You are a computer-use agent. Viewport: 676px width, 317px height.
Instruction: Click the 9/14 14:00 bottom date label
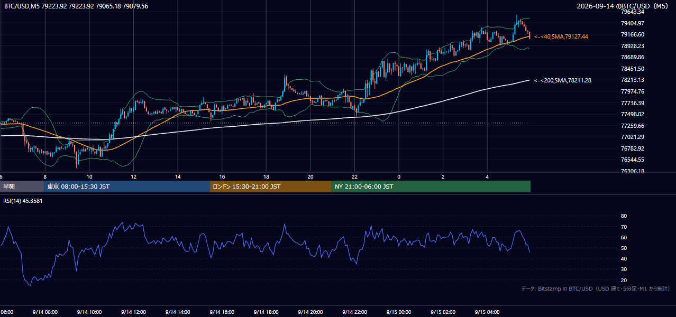(178, 312)
